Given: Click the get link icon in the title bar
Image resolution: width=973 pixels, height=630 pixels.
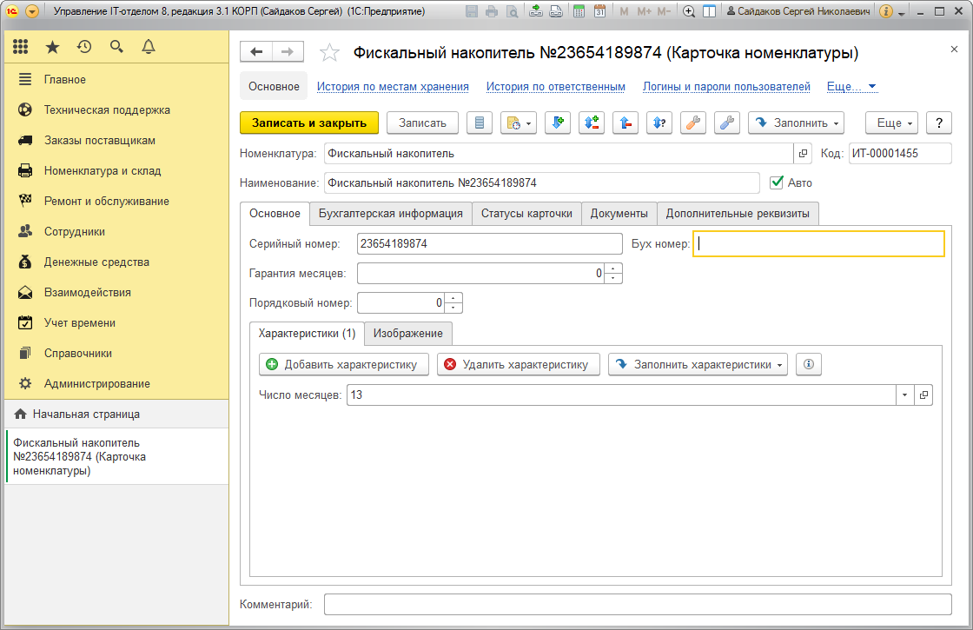Looking at the screenshot, I should coord(536,11).
